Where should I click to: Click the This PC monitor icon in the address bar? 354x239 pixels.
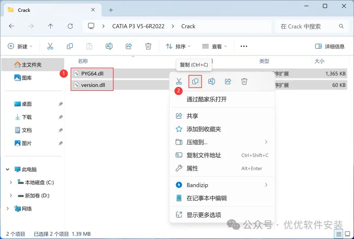91,26
